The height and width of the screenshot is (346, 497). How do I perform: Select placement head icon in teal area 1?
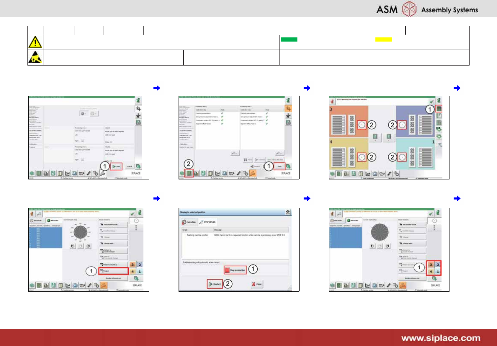pos(402,157)
